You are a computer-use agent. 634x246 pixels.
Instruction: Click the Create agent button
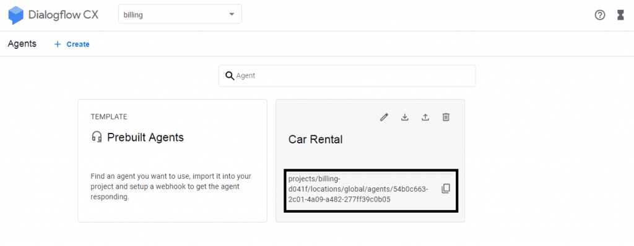click(x=72, y=45)
